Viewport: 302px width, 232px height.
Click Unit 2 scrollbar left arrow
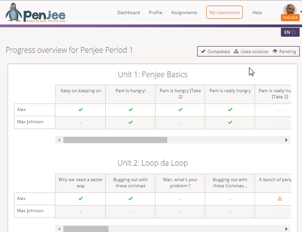coord(59,229)
